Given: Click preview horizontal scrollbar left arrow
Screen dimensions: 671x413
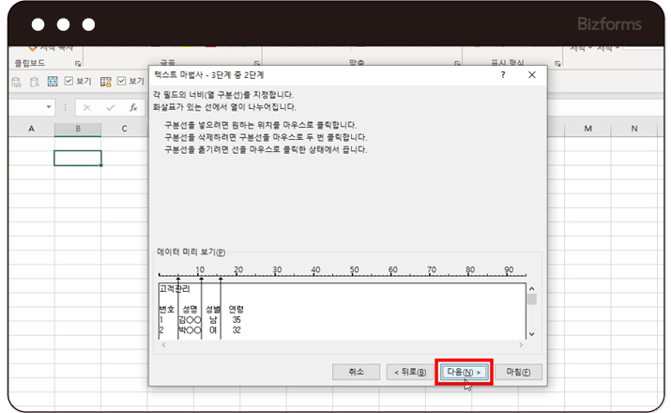Looking at the screenshot, I should pyautogui.click(x=164, y=345).
